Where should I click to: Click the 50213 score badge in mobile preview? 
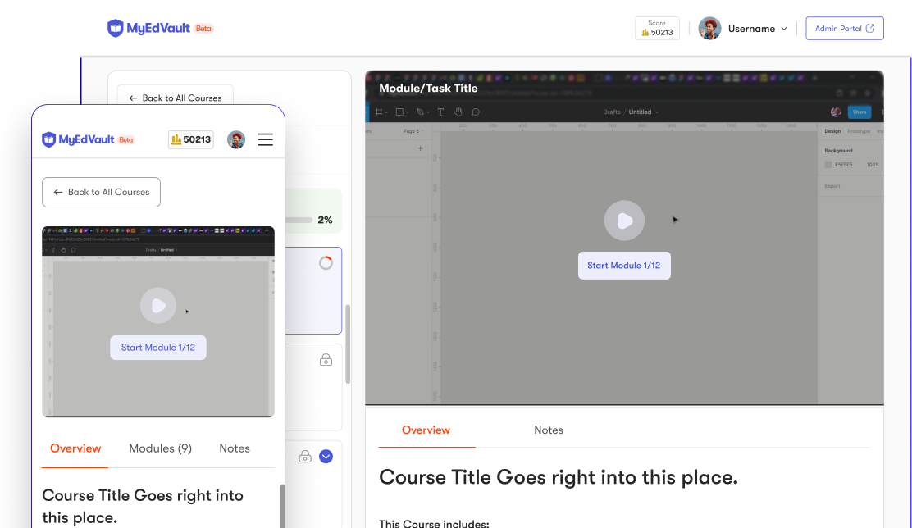pos(191,139)
